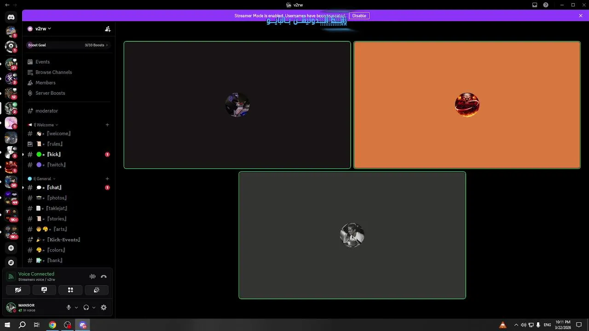Open server with 35 notification badge
This screenshot has height=331, width=589.
tap(11, 182)
